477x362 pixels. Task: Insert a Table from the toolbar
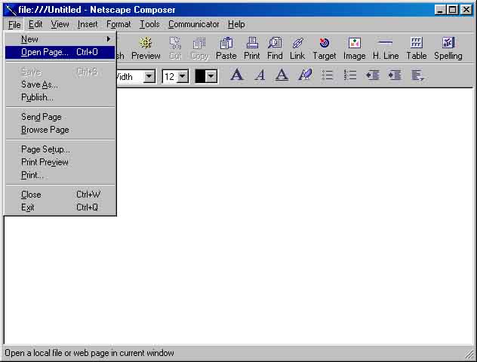417,48
